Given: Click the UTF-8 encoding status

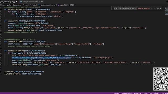Looking at the screenshot, I should coord(145,93).
